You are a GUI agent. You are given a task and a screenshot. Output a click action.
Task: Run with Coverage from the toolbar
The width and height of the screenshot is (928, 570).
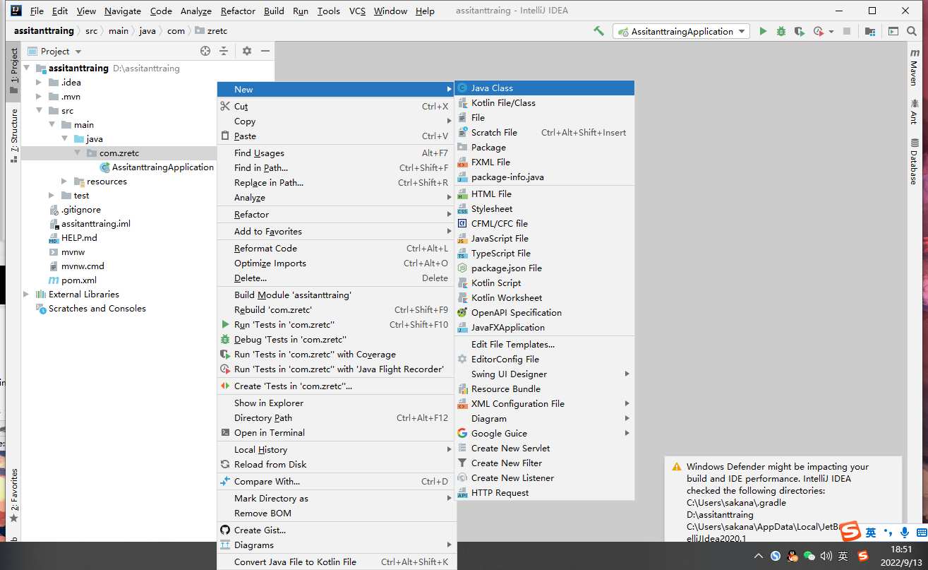(800, 31)
